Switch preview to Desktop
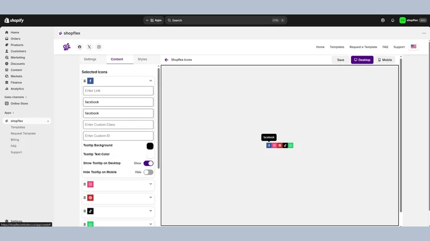This screenshot has width=430, height=241. click(x=362, y=60)
